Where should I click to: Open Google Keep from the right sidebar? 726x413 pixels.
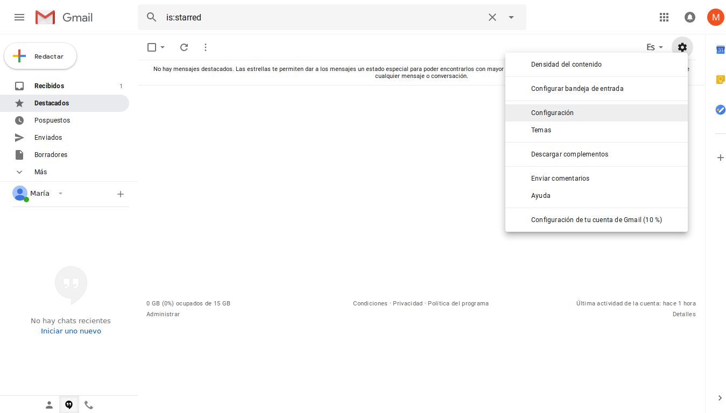(x=720, y=79)
